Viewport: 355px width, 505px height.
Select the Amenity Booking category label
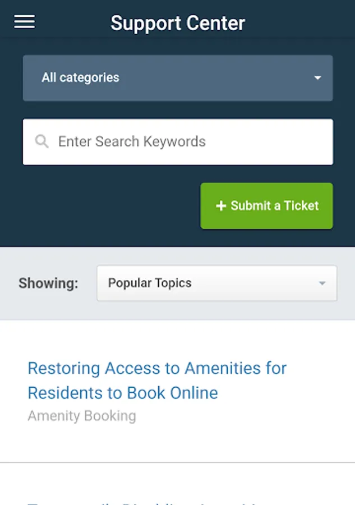[x=82, y=416]
